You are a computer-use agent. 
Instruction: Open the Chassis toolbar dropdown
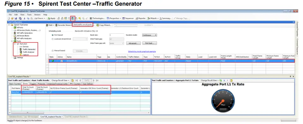(x=39, y=18)
